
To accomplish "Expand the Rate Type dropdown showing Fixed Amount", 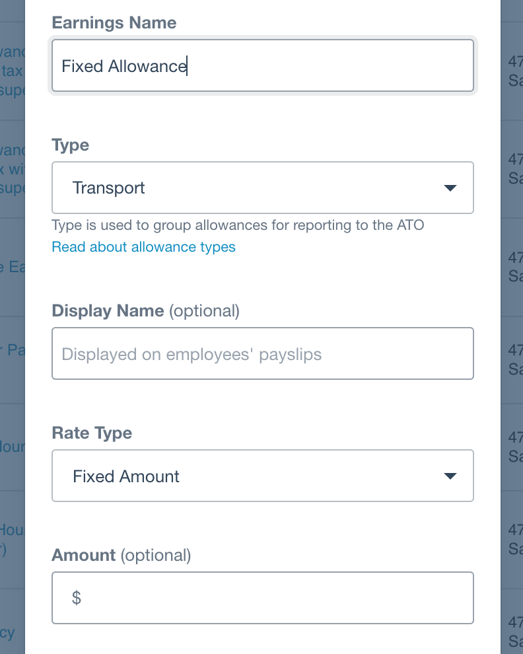I will coord(262,476).
